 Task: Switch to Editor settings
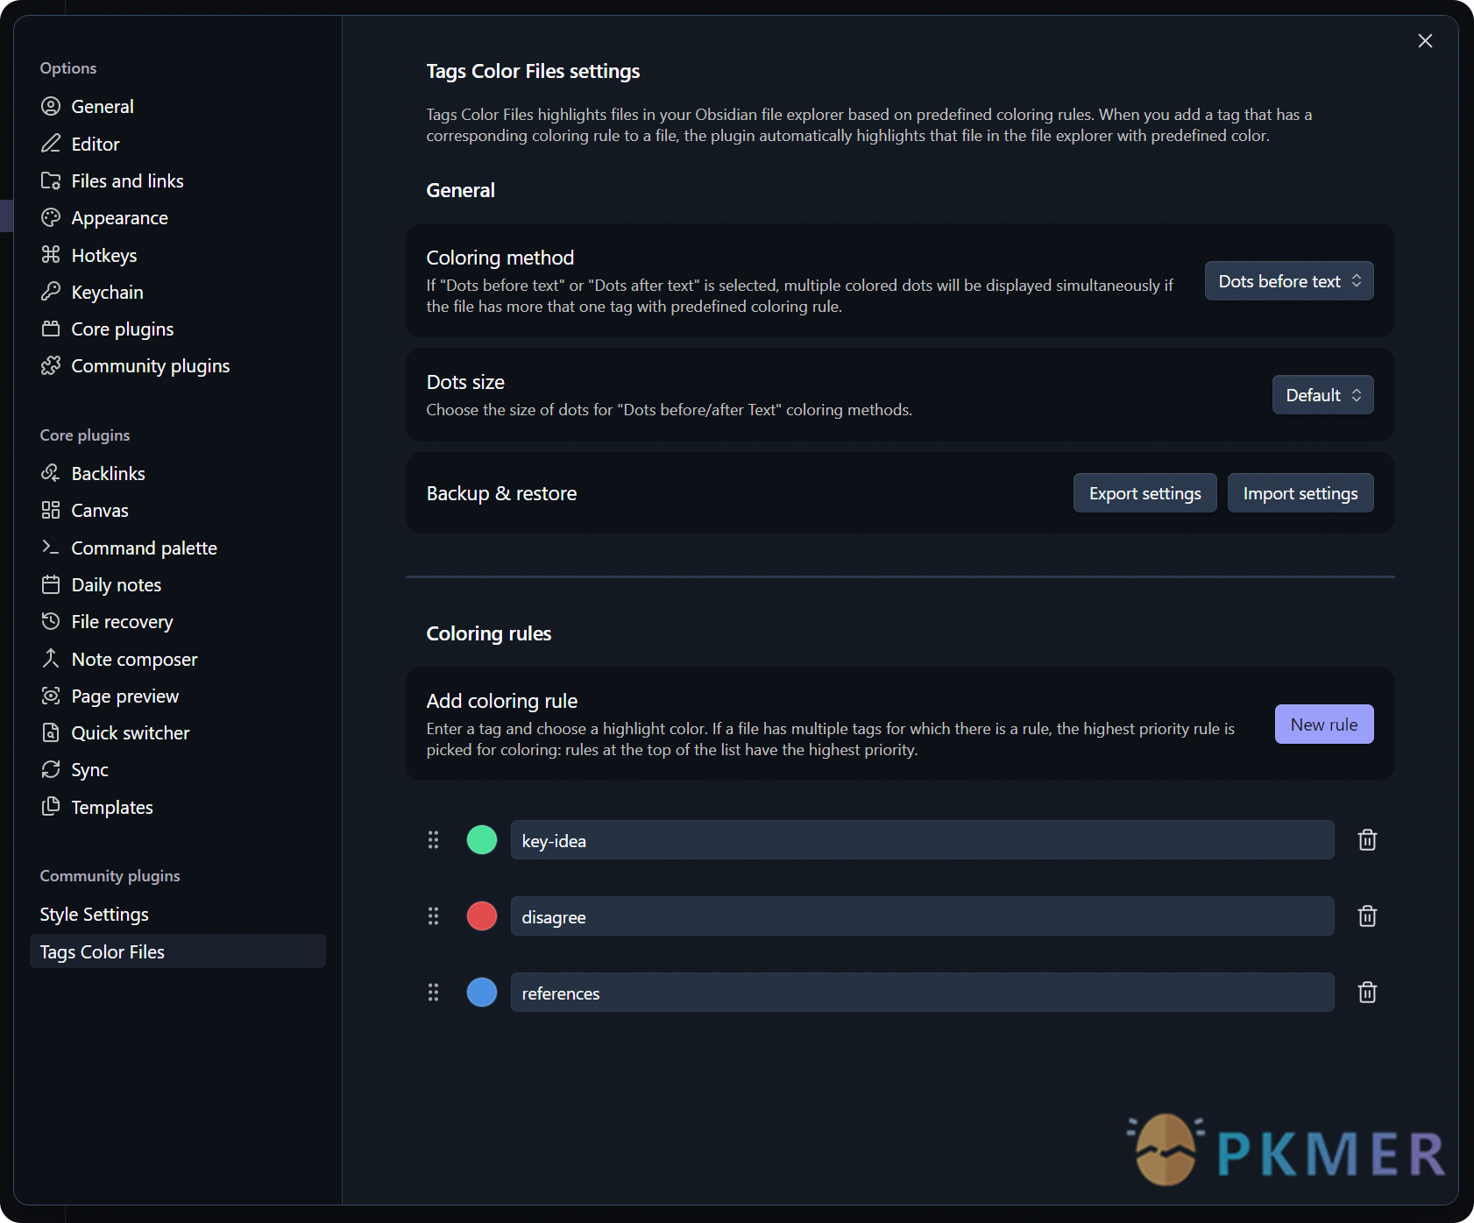[178, 144]
